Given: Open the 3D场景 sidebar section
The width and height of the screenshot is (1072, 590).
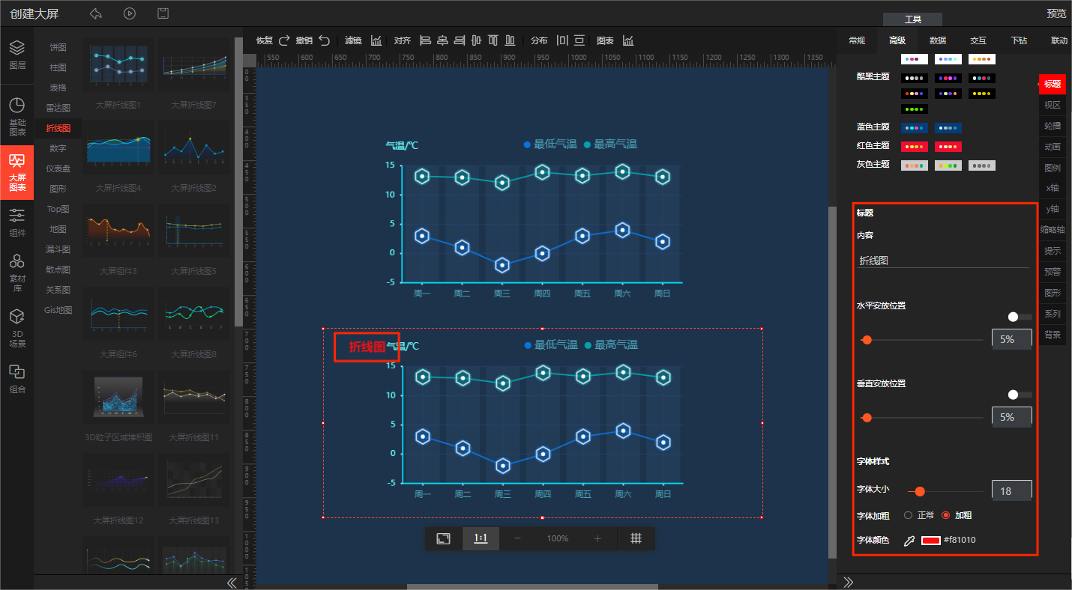Looking at the screenshot, I should point(16,328).
